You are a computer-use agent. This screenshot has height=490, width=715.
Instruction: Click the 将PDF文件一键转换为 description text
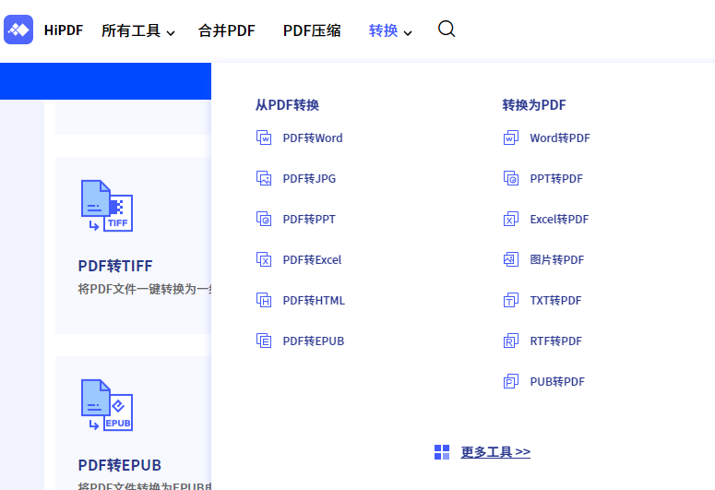(144, 289)
